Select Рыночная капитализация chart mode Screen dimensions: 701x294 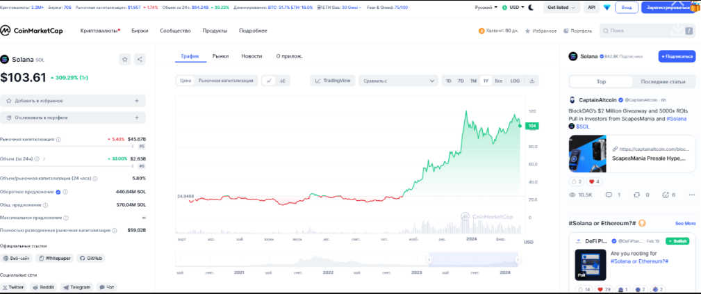226,81
